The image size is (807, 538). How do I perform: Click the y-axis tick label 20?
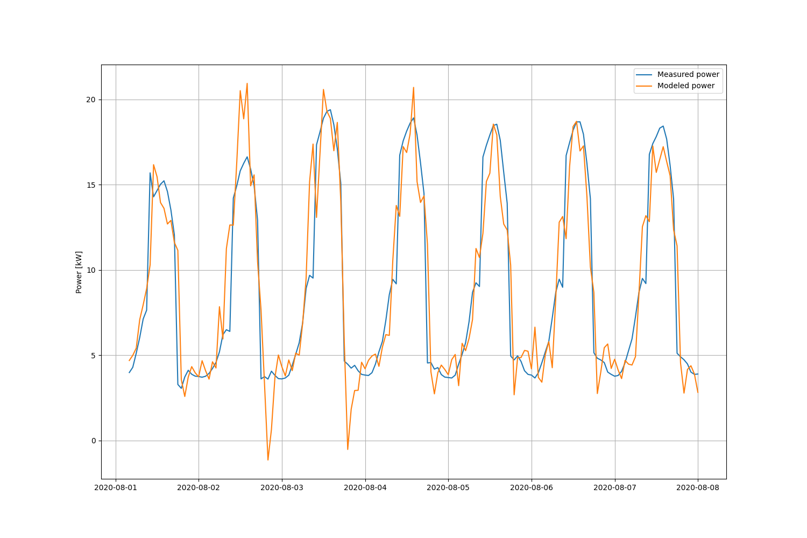[91, 100]
